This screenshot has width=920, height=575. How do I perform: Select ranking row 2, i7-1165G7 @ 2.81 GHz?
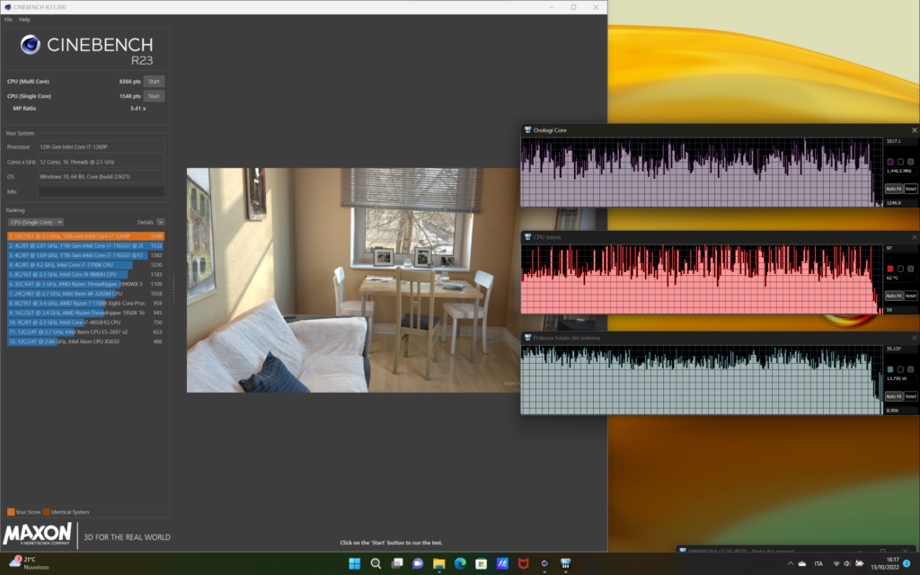coord(85,246)
